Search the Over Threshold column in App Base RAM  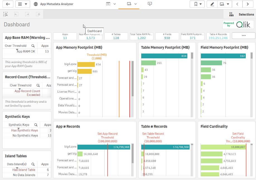coord(33,46)
